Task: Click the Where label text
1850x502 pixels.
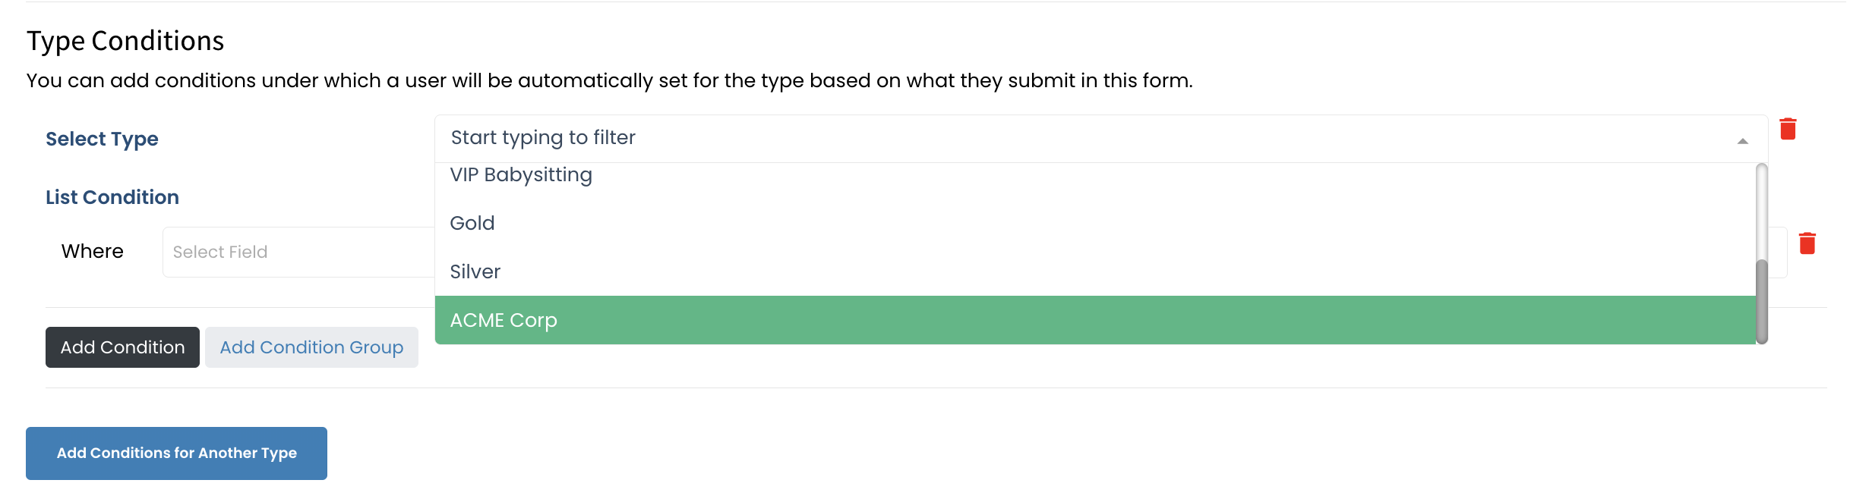Action: click(93, 251)
